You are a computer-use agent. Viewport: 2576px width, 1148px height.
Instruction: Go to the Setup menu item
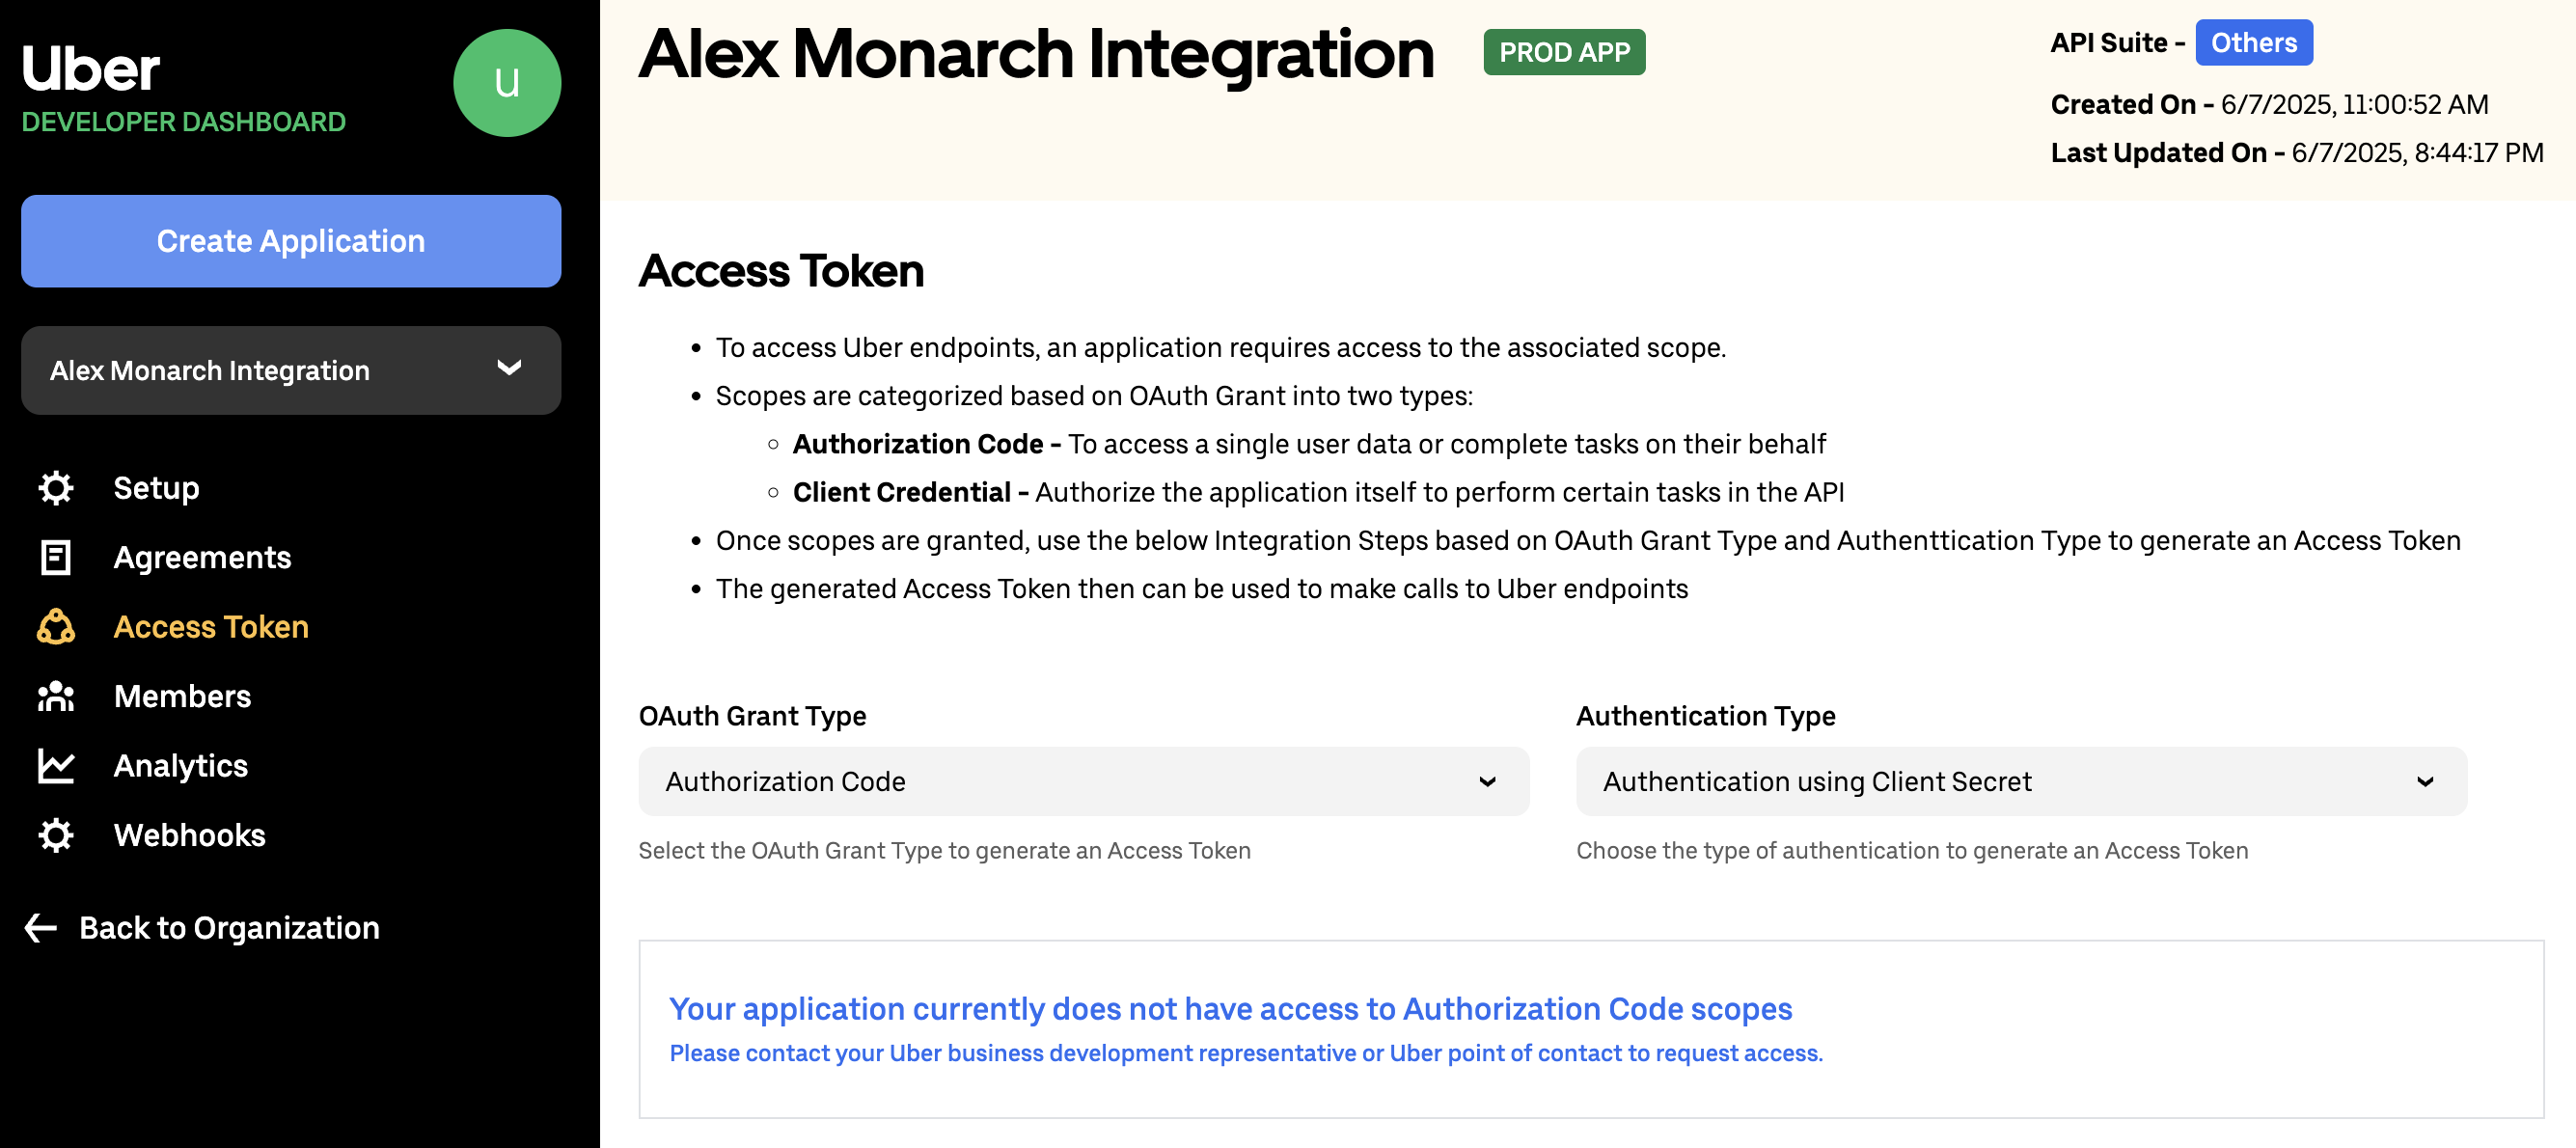pyautogui.click(x=156, y=488)
